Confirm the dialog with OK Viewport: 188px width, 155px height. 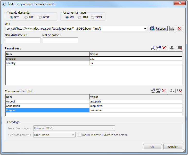tap(152, 147)
